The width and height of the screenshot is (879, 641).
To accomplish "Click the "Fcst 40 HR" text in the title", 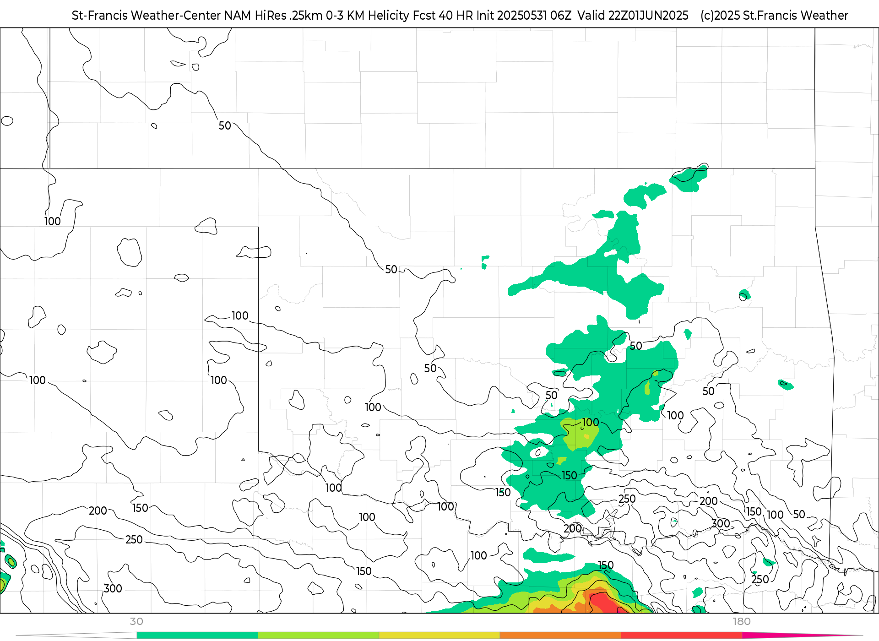I will tap(443, 16).
